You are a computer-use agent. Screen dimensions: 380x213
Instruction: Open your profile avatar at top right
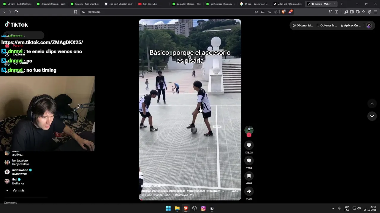pos(369,25)
